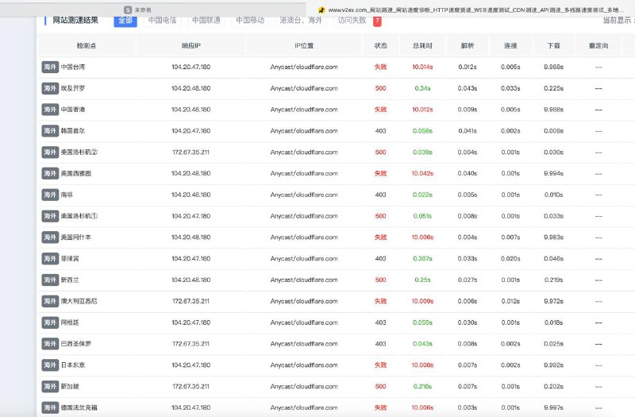This screenshot has height=417, width=635.
Task: Click the 10.014s total time for 中国台湾
Action: (x=422, y=67)
